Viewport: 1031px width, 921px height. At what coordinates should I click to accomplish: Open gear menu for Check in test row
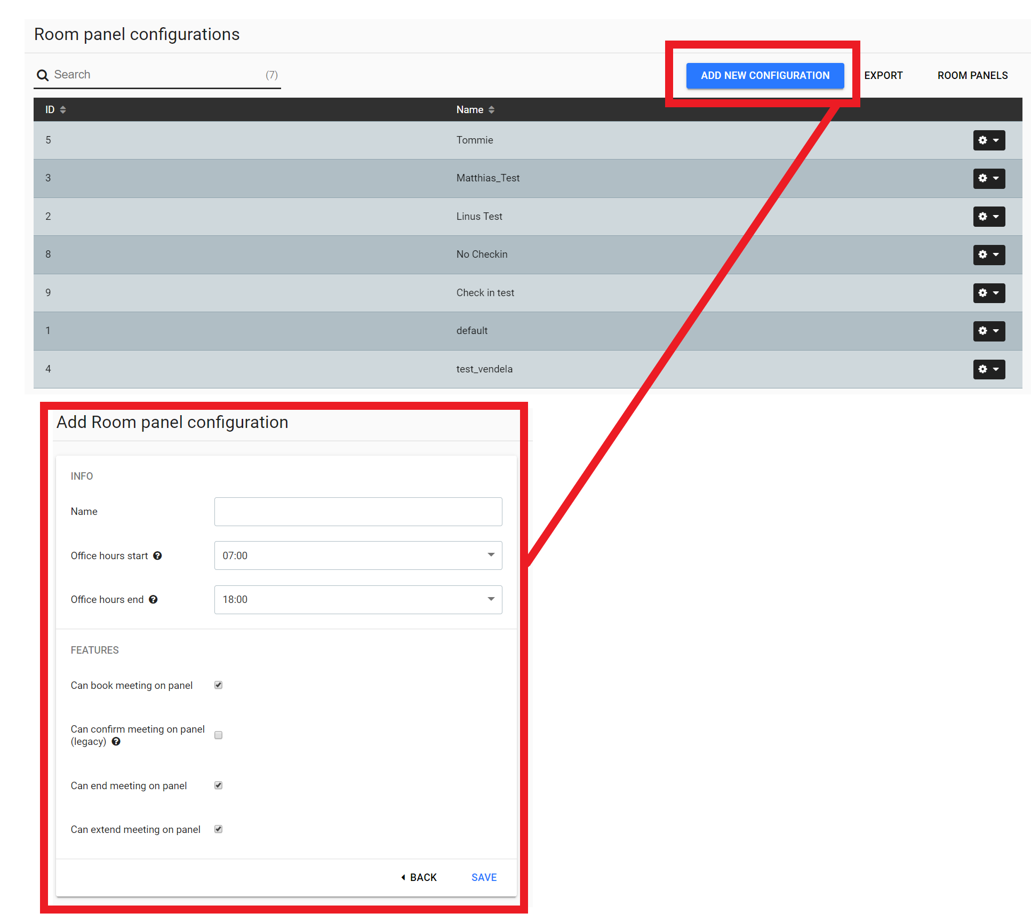point(989,293)
